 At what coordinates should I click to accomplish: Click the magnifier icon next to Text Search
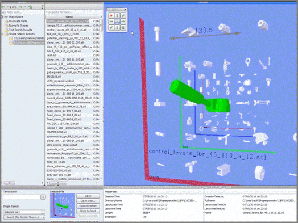43,197
